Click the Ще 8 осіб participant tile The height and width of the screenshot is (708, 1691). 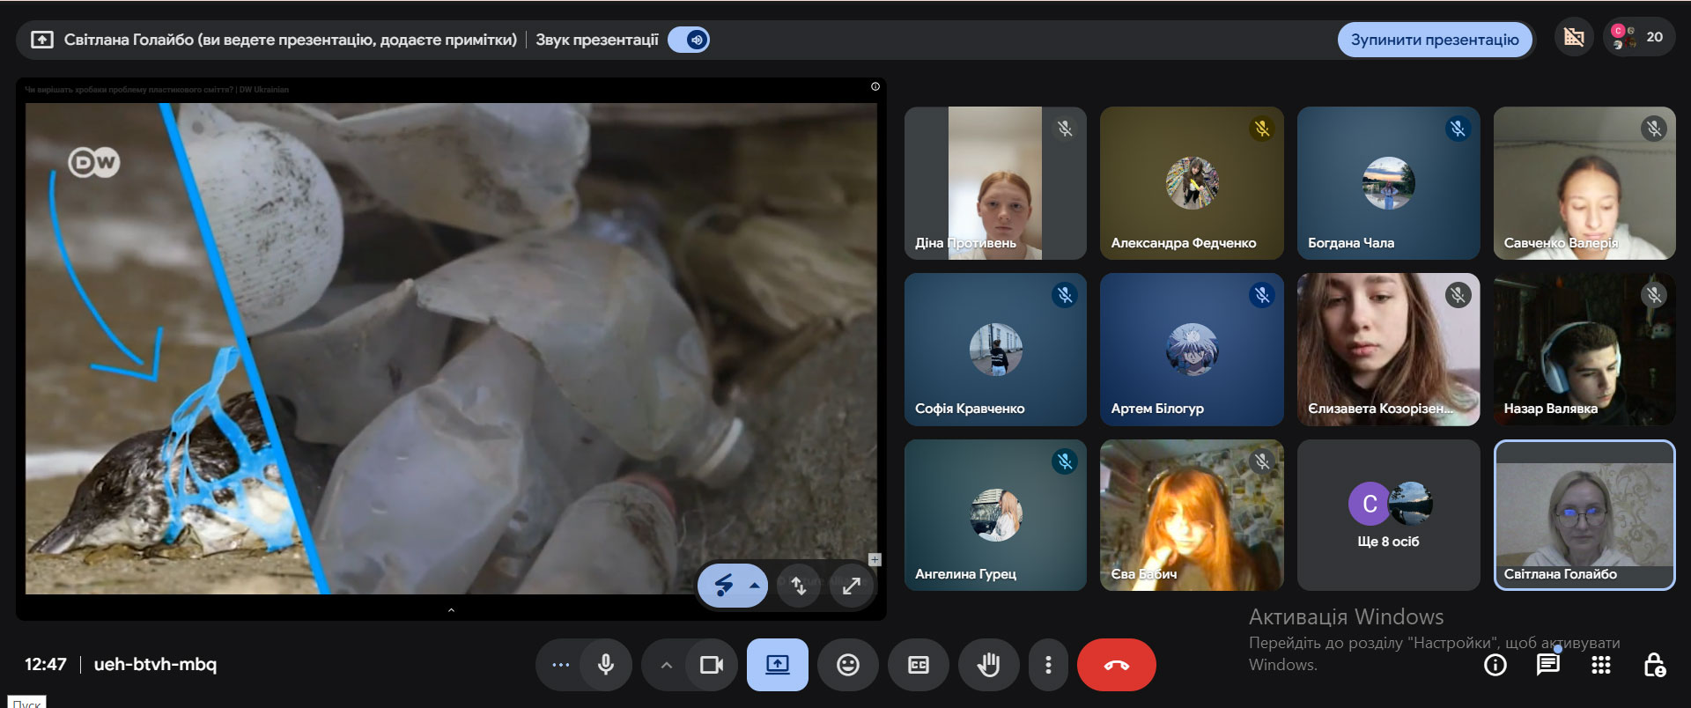tap(1387, 515)
